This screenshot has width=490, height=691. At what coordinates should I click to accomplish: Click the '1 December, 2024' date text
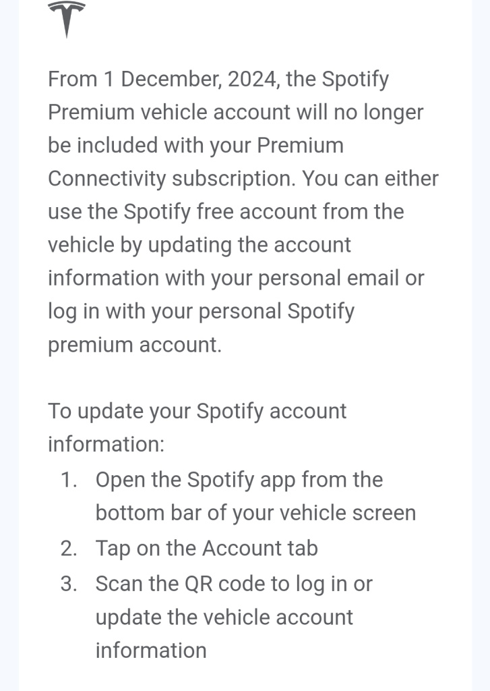click(191, 80)
